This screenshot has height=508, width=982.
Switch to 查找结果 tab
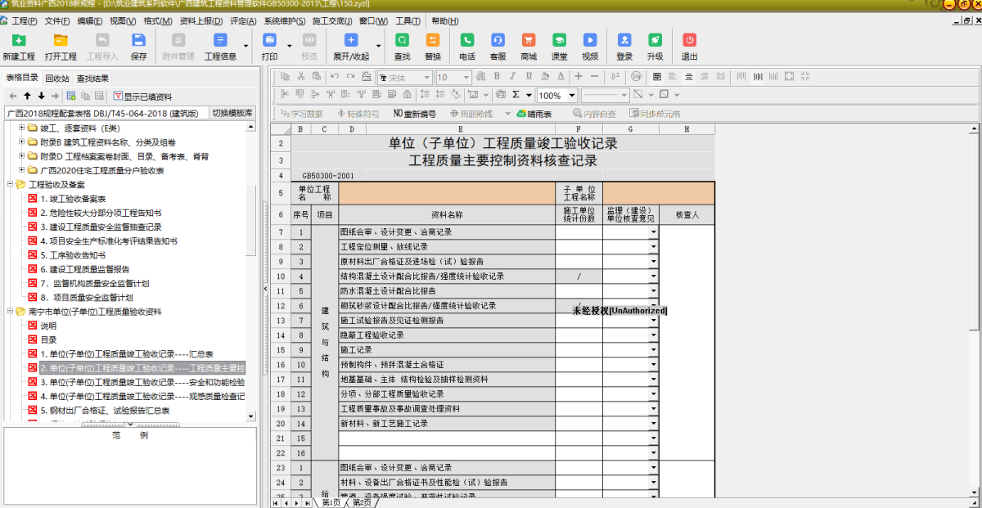93,79
